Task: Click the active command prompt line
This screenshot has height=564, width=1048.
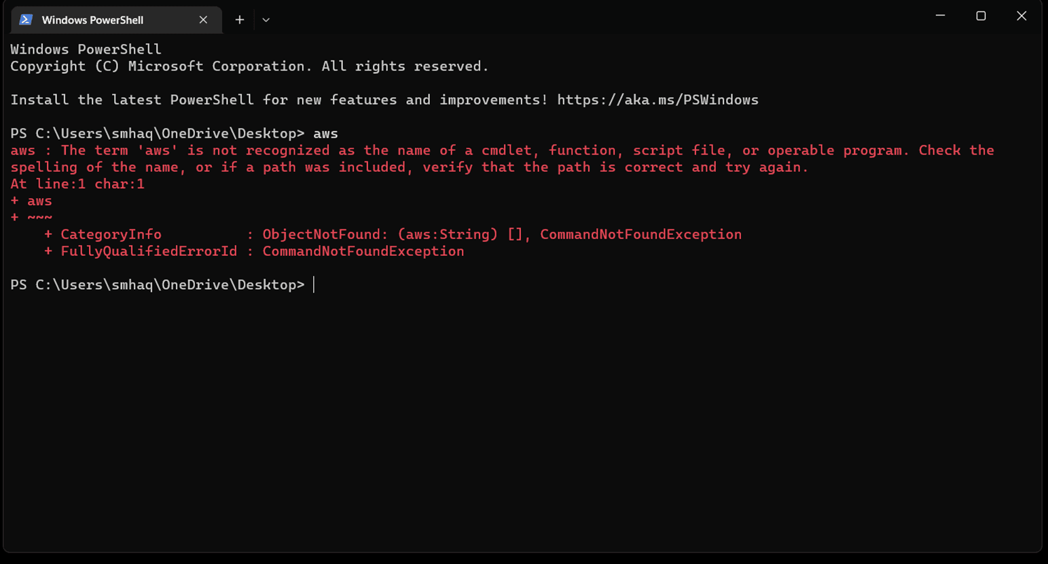Action: pos(312,284)
